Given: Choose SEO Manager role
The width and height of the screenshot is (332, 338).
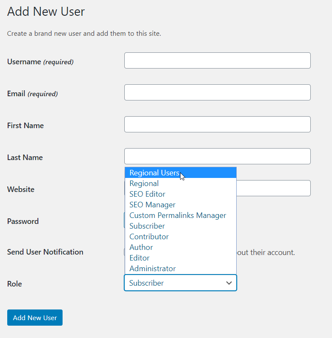Looking at the screenshot, I should tap(180, 205).
